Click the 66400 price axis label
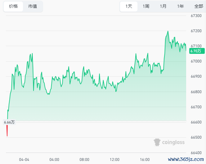 [x=196, y=153]
